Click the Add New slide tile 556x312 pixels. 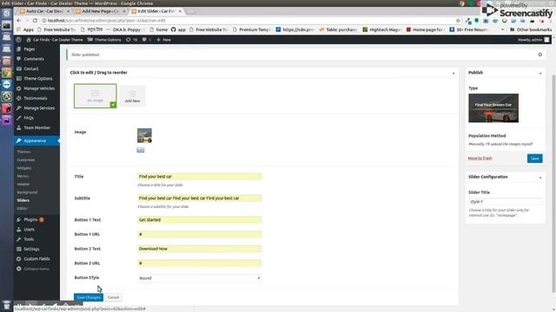coord(132,96)
